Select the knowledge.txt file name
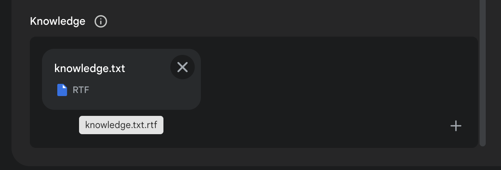This screenshot has width=501, height=170. point(90,69)
